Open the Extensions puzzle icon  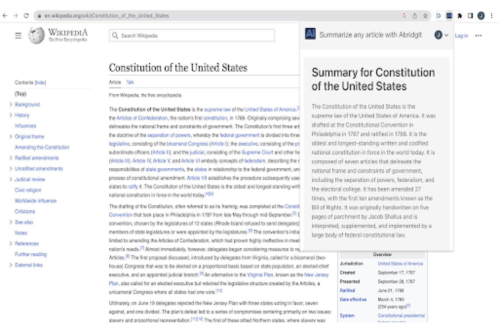(x=460, y=16)
